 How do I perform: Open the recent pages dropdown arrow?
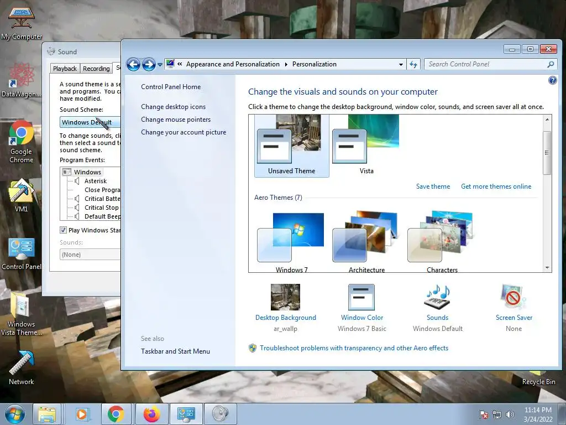[160, 65]
